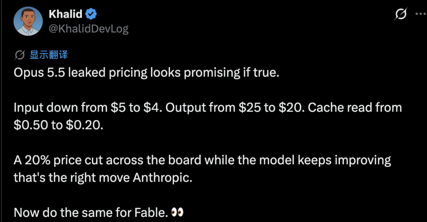Click the eyes emoji after Fable
The width and height of the screenshot is (427, 222).
click(177, 212)
